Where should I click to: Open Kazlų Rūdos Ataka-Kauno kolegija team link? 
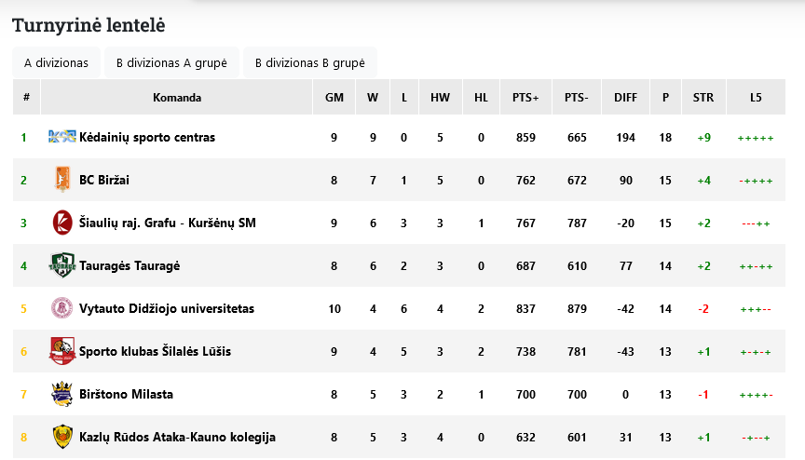pos(178,438)
